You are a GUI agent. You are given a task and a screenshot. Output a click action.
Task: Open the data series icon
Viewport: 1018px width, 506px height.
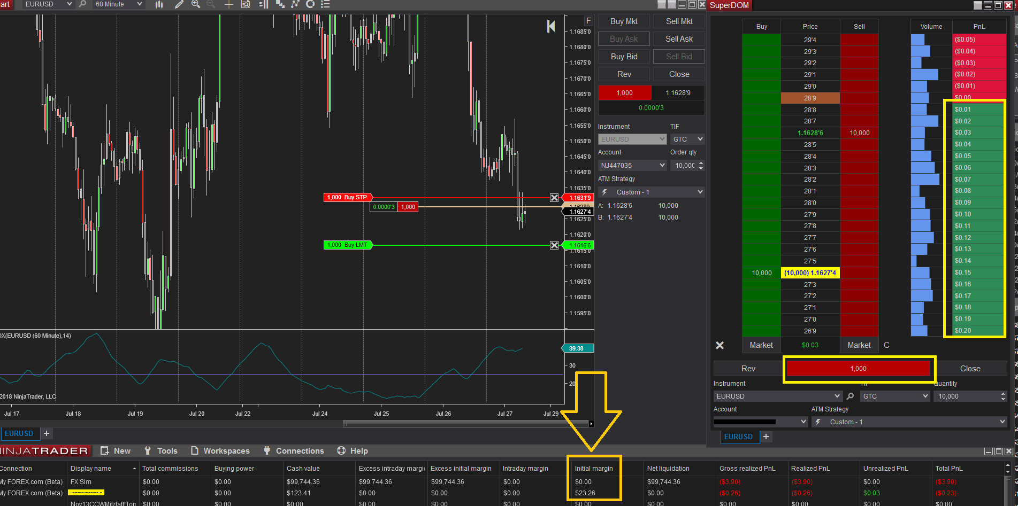[280, 4]
